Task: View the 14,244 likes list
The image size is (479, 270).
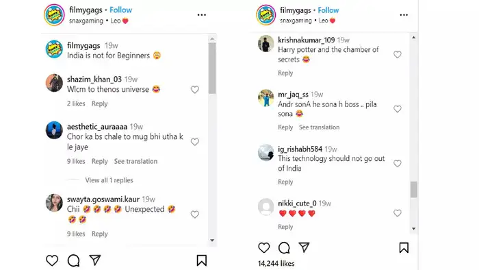Action: 276,264
